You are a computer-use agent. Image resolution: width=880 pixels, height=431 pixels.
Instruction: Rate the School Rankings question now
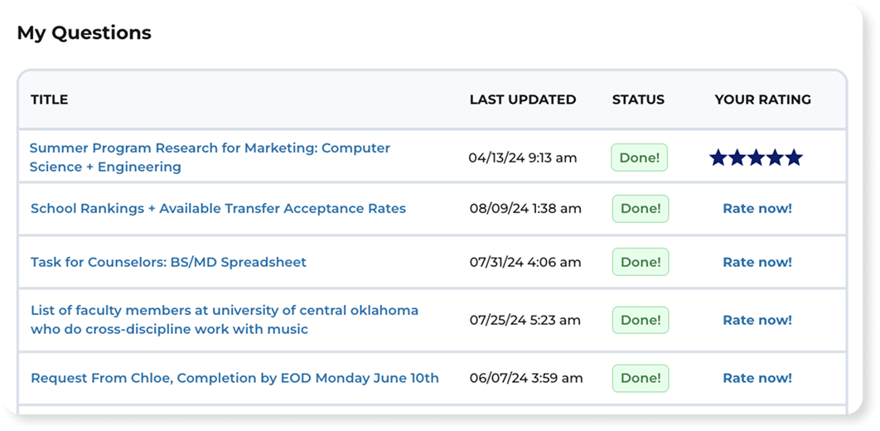click(x=757, y=209)
